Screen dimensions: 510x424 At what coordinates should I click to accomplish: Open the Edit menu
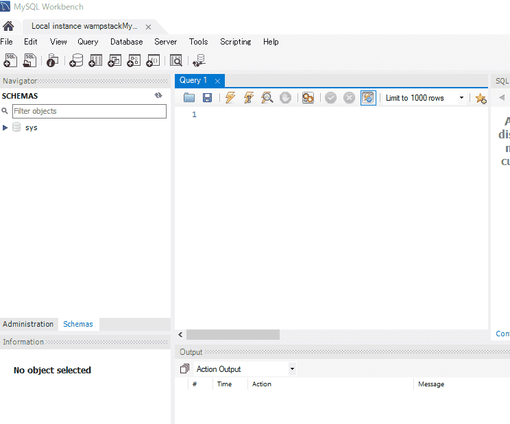pos(31,42)
